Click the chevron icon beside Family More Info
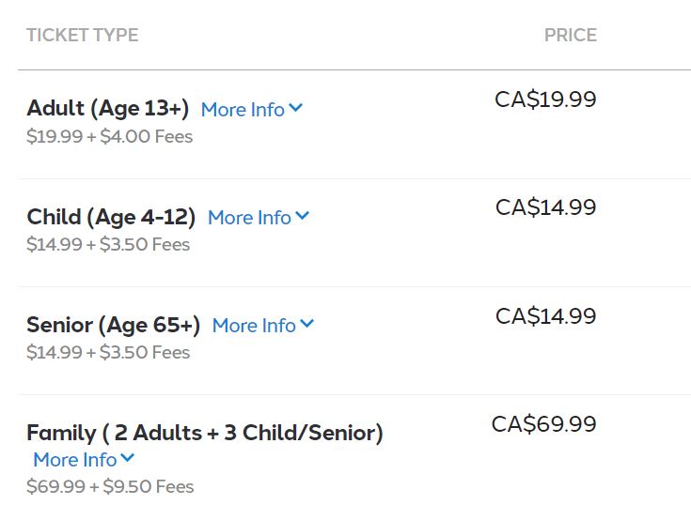 click(x=128, y=458)
